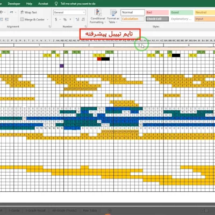Open Format as Table gallery
Viewport: 215px width, 215px height.
pyautogui.click(x=113, y=17)
